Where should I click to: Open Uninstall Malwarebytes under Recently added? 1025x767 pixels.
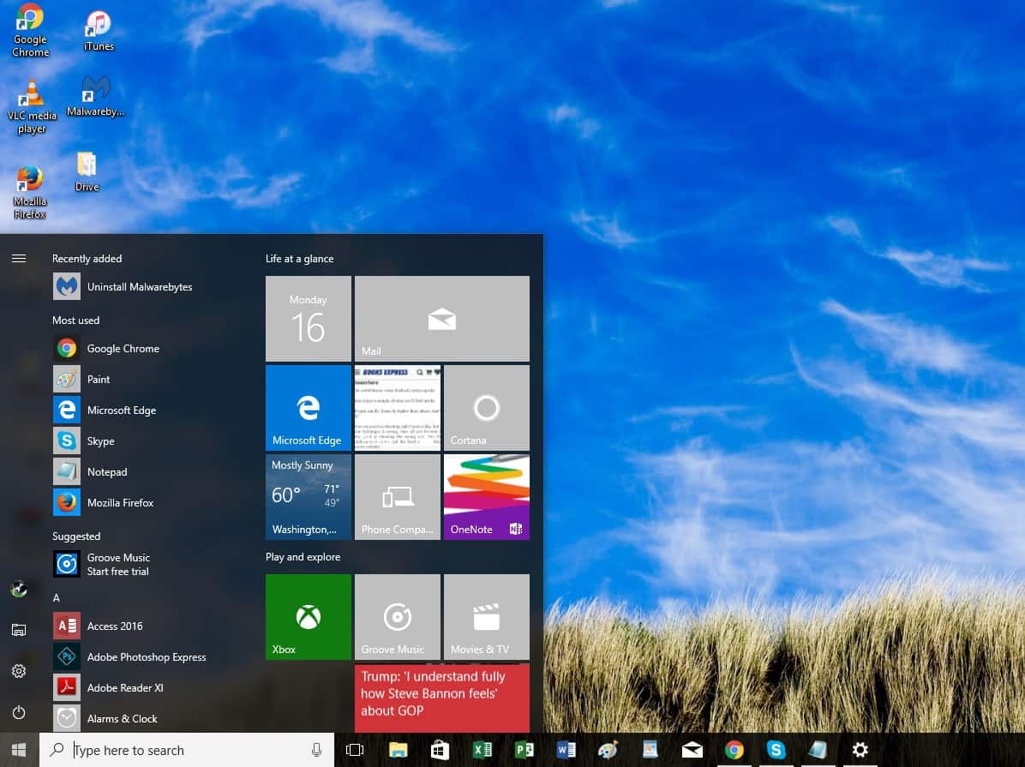pos(139,287)
